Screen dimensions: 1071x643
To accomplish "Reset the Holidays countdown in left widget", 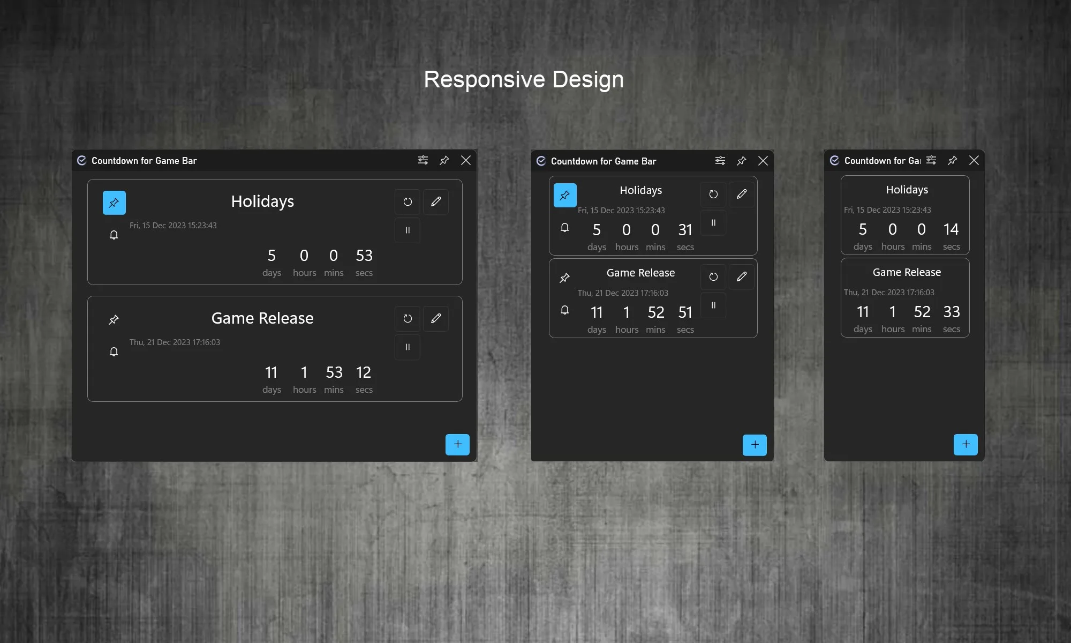I will coord(408,202).
